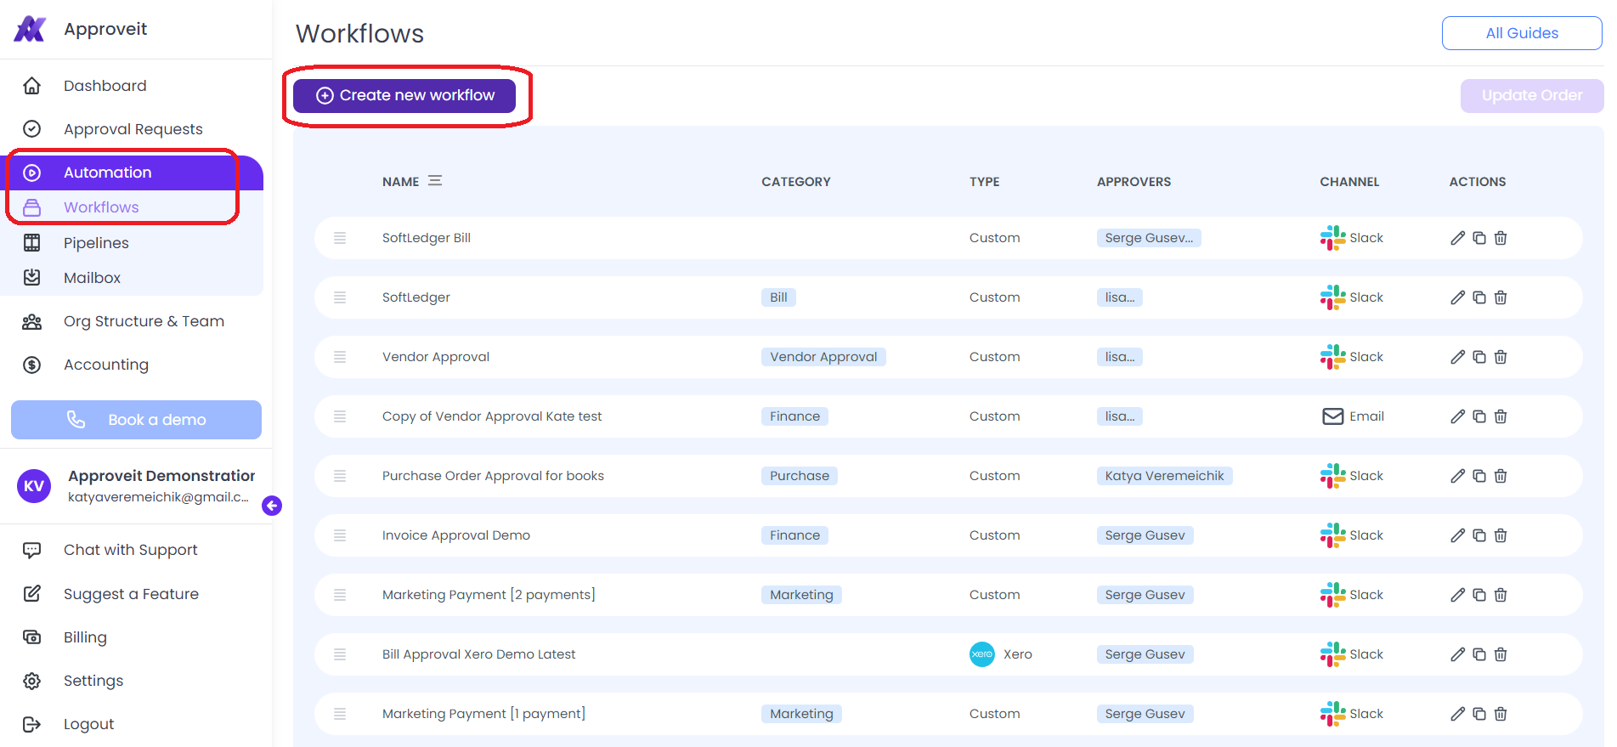
Task: Click Suggest a Feature link
Action: pyautogui.click(x=131, y=594)
